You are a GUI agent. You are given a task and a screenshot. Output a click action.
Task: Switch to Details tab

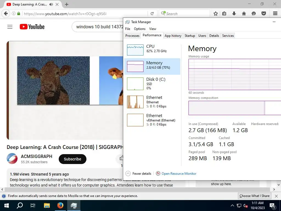click(214, 35)
